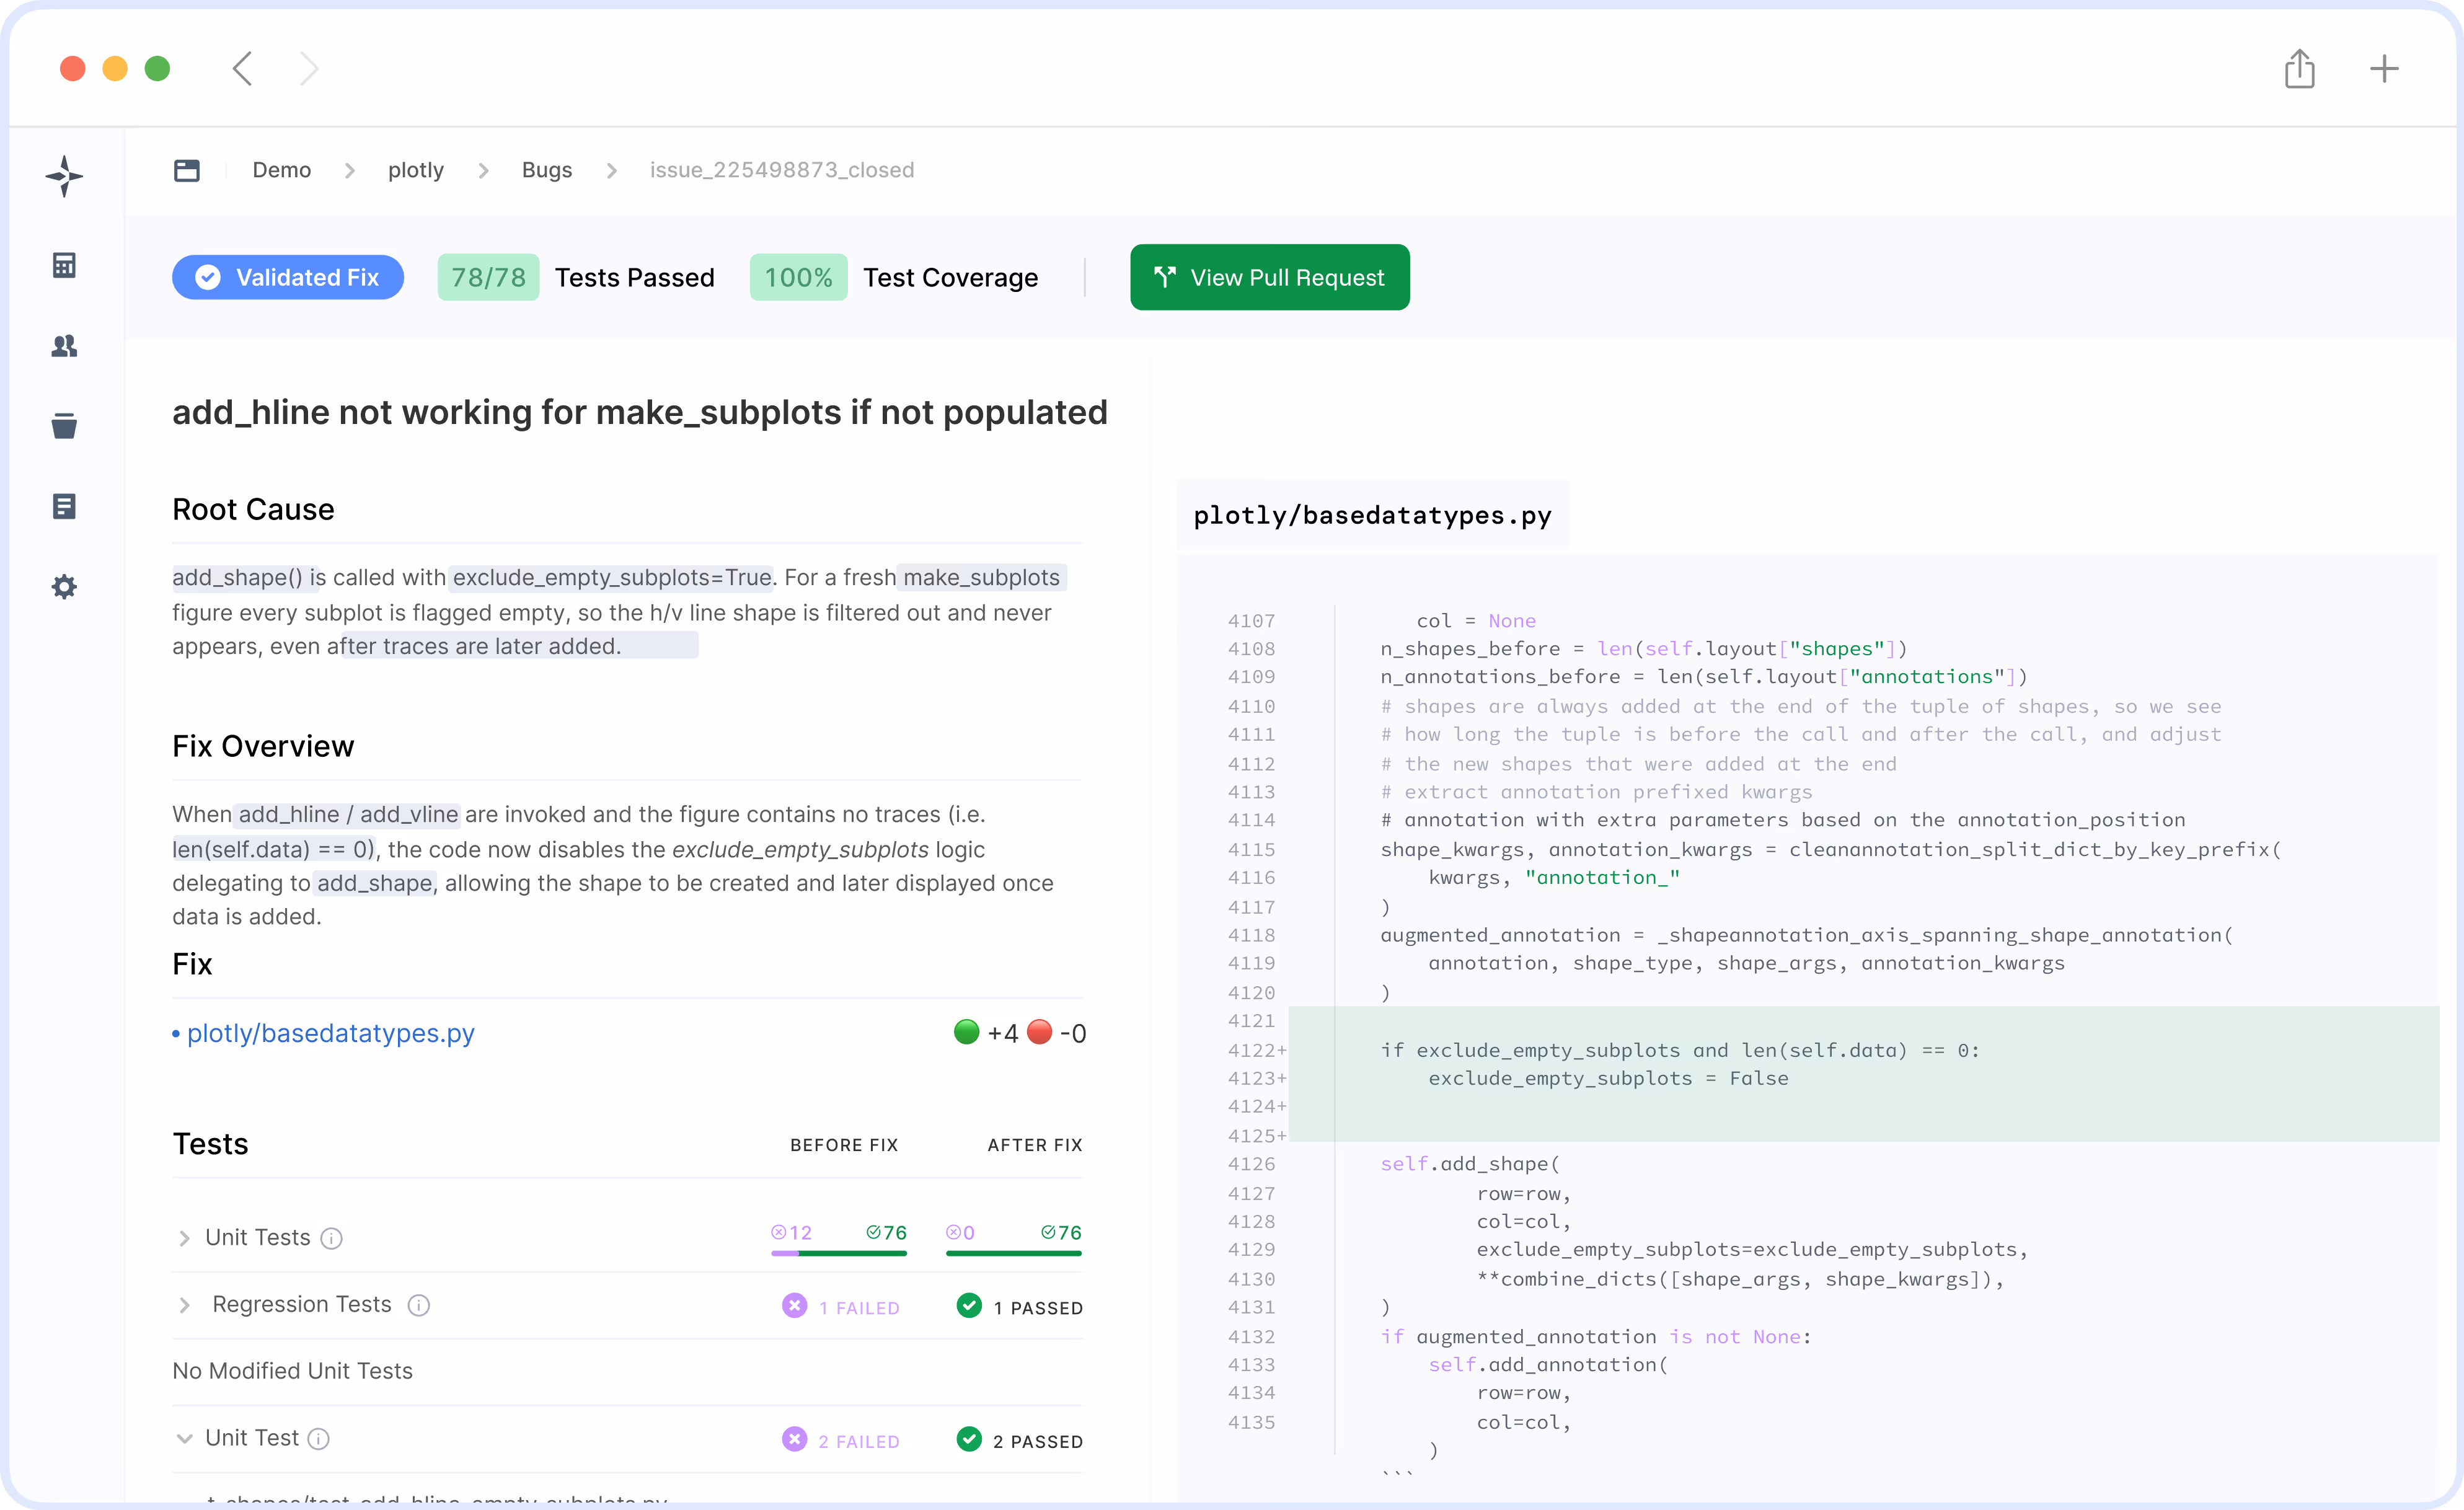
Task: Open the document icon in sidebar
Action: tap(64, 506)
